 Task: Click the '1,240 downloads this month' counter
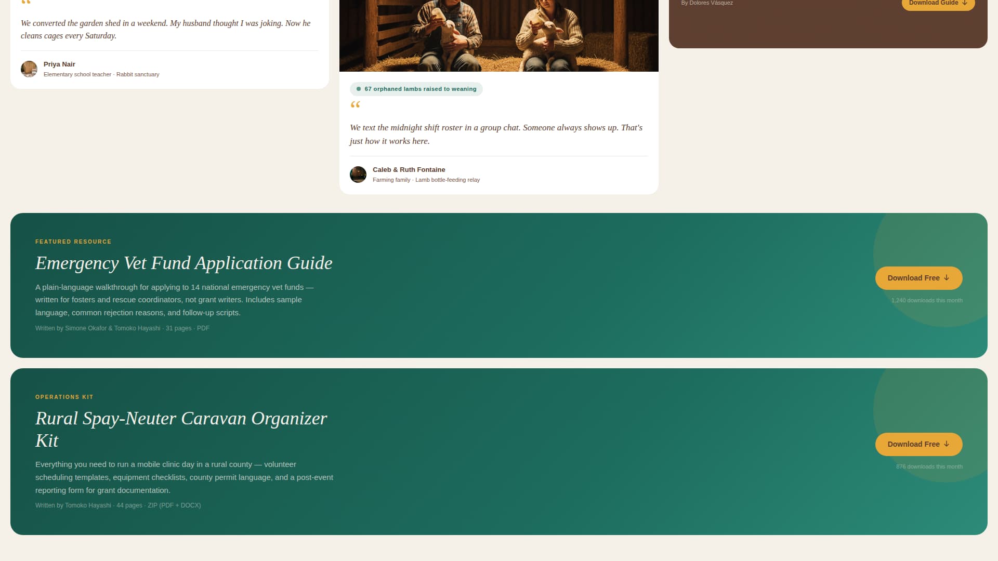point(927,300)
